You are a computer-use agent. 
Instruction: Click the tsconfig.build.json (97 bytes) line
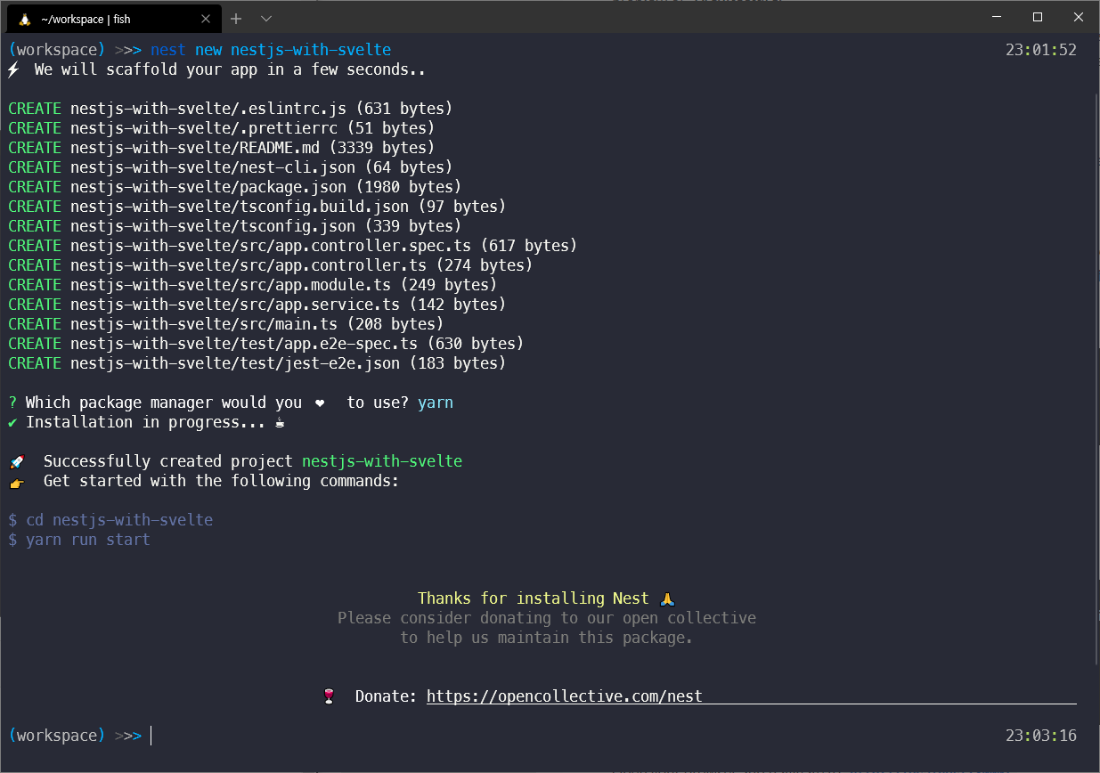pyautogui.click(x=257, y=207)
